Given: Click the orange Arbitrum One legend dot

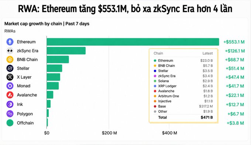Looking at the screenshot, I should 155,96.
